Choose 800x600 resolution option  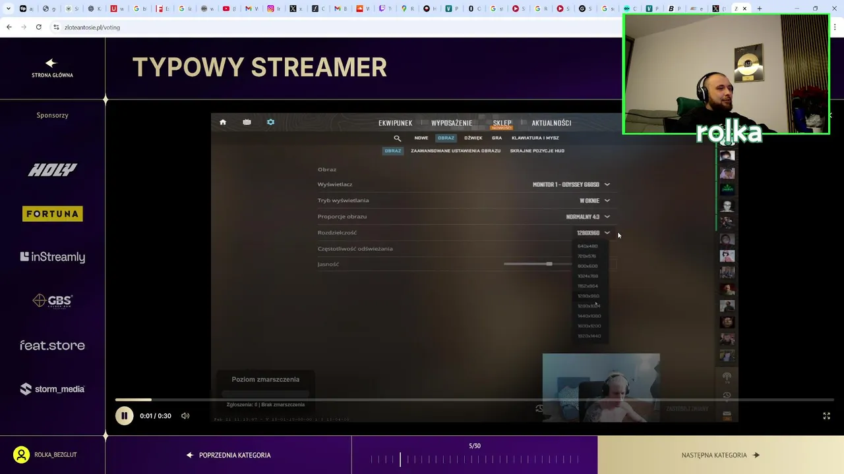pyautogui.click(x=588, y=266)
